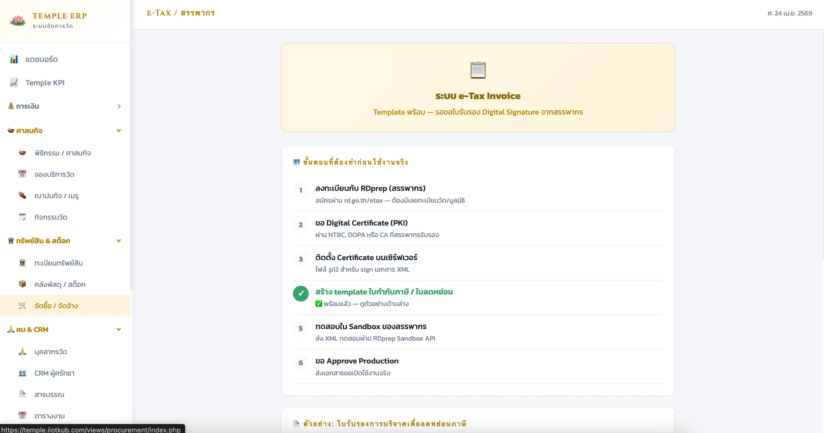Click the ไฟล์ .p12 sign XML description
Viewport: 824px width, 433px height.
coord(362,269)
